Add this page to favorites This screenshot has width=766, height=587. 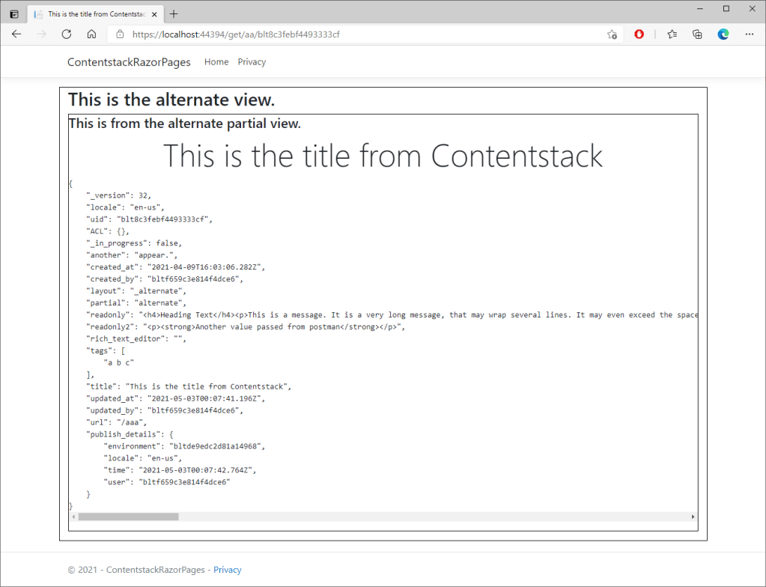tap(612, 34)
